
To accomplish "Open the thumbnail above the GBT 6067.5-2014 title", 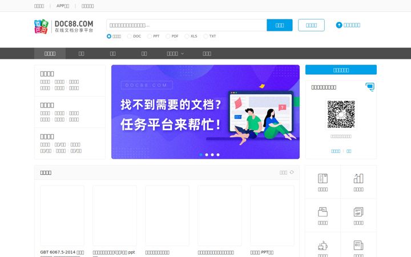I will point(62,215).
